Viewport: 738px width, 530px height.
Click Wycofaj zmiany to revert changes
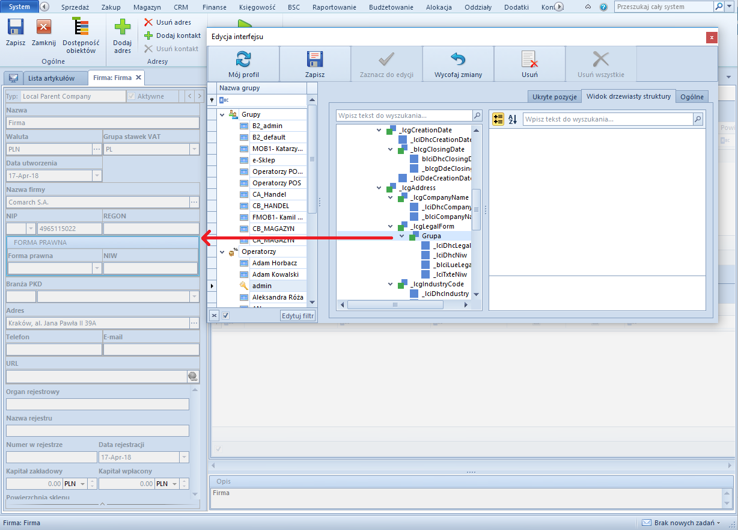click(x=458, y=64)
